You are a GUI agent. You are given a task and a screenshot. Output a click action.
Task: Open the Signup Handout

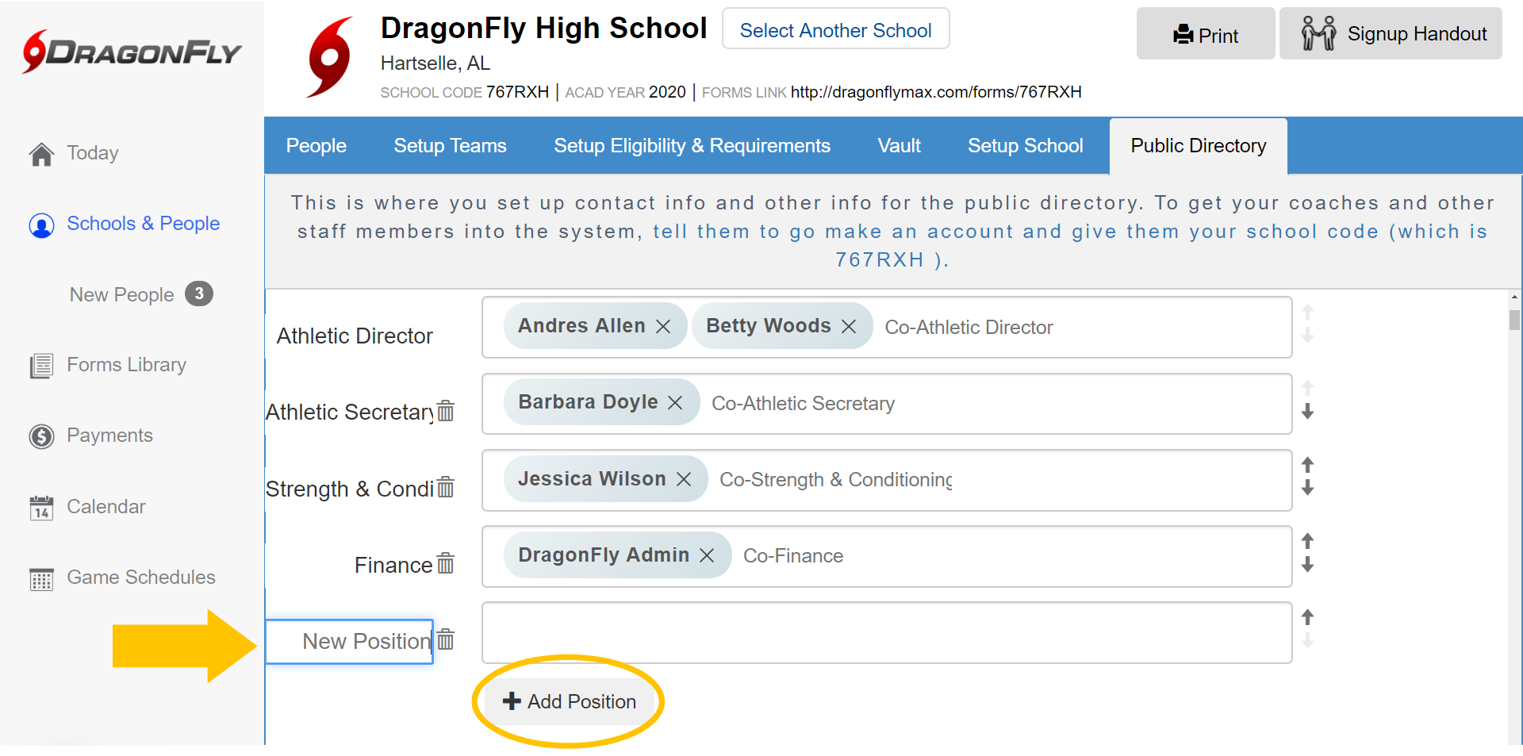coord(1391,34)
